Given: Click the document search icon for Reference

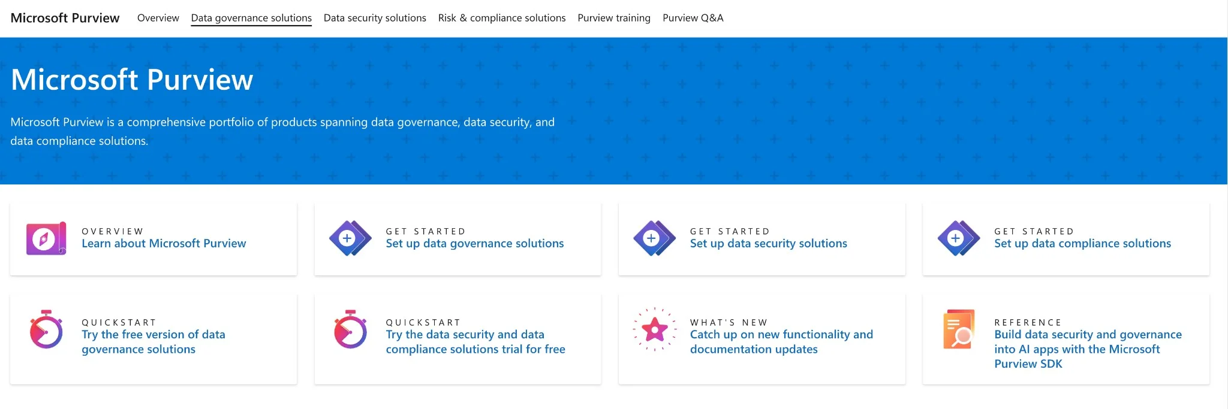Looking at the screenshot, I should tap(958, 329).
